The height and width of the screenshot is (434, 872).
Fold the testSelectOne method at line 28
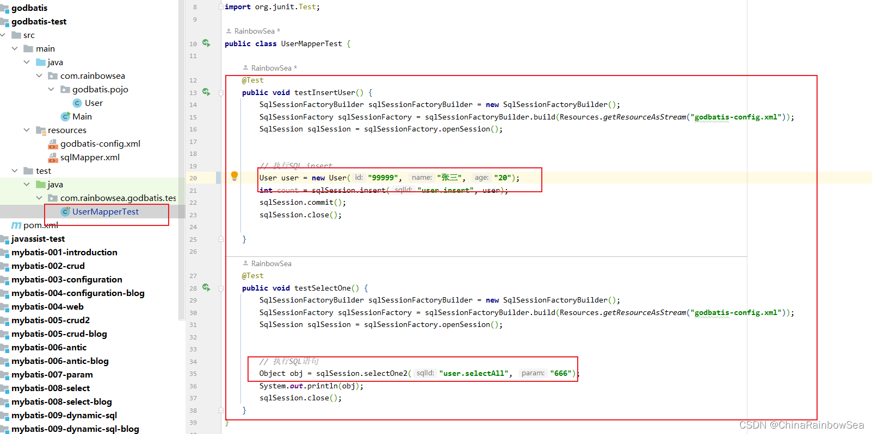coord(221,288)
